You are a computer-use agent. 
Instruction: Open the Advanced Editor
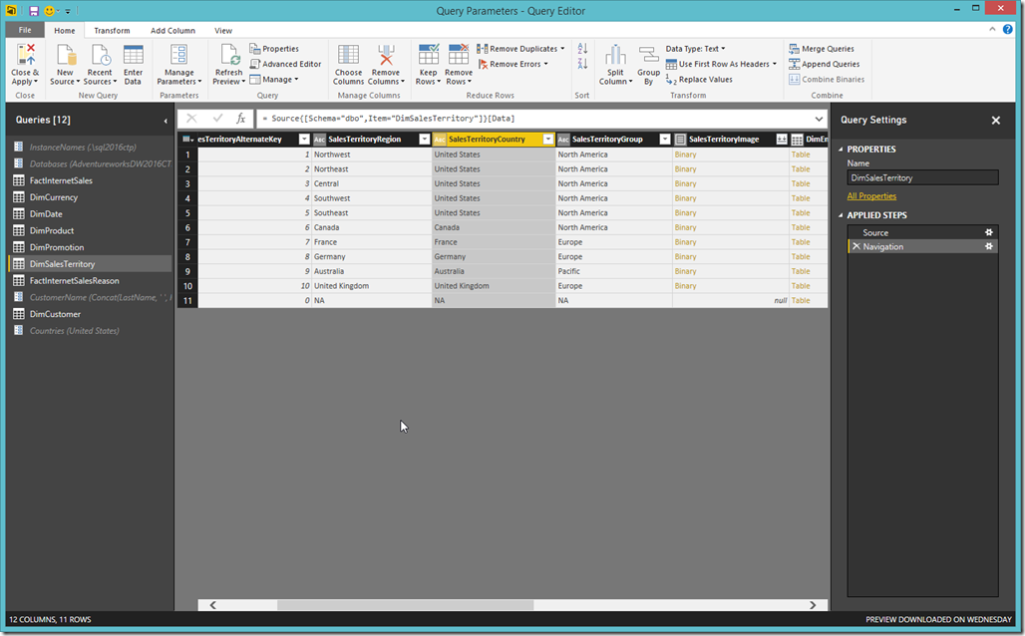(x=285, y=64)
